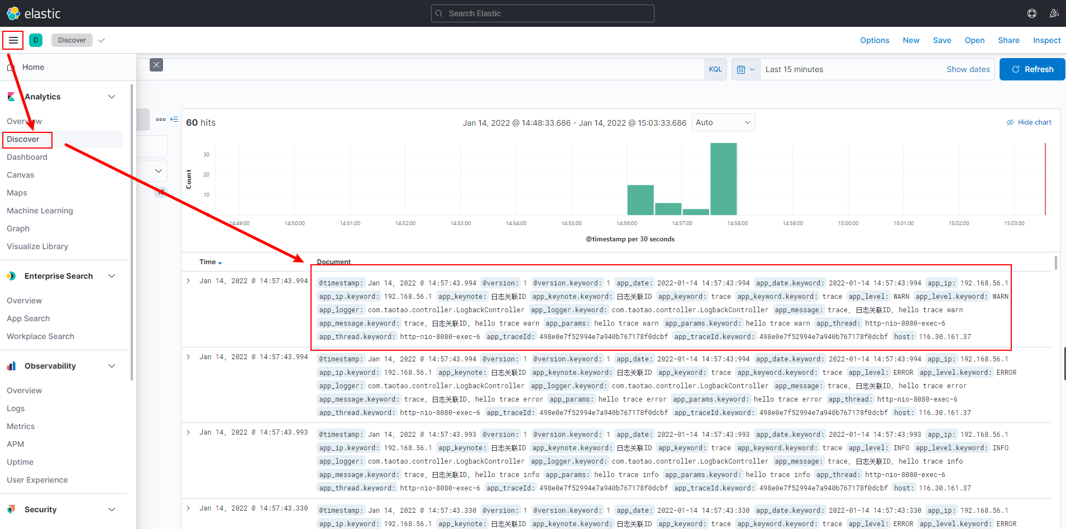Open the Options menu
1066x529 pixels.
click(x=874, y=40)
